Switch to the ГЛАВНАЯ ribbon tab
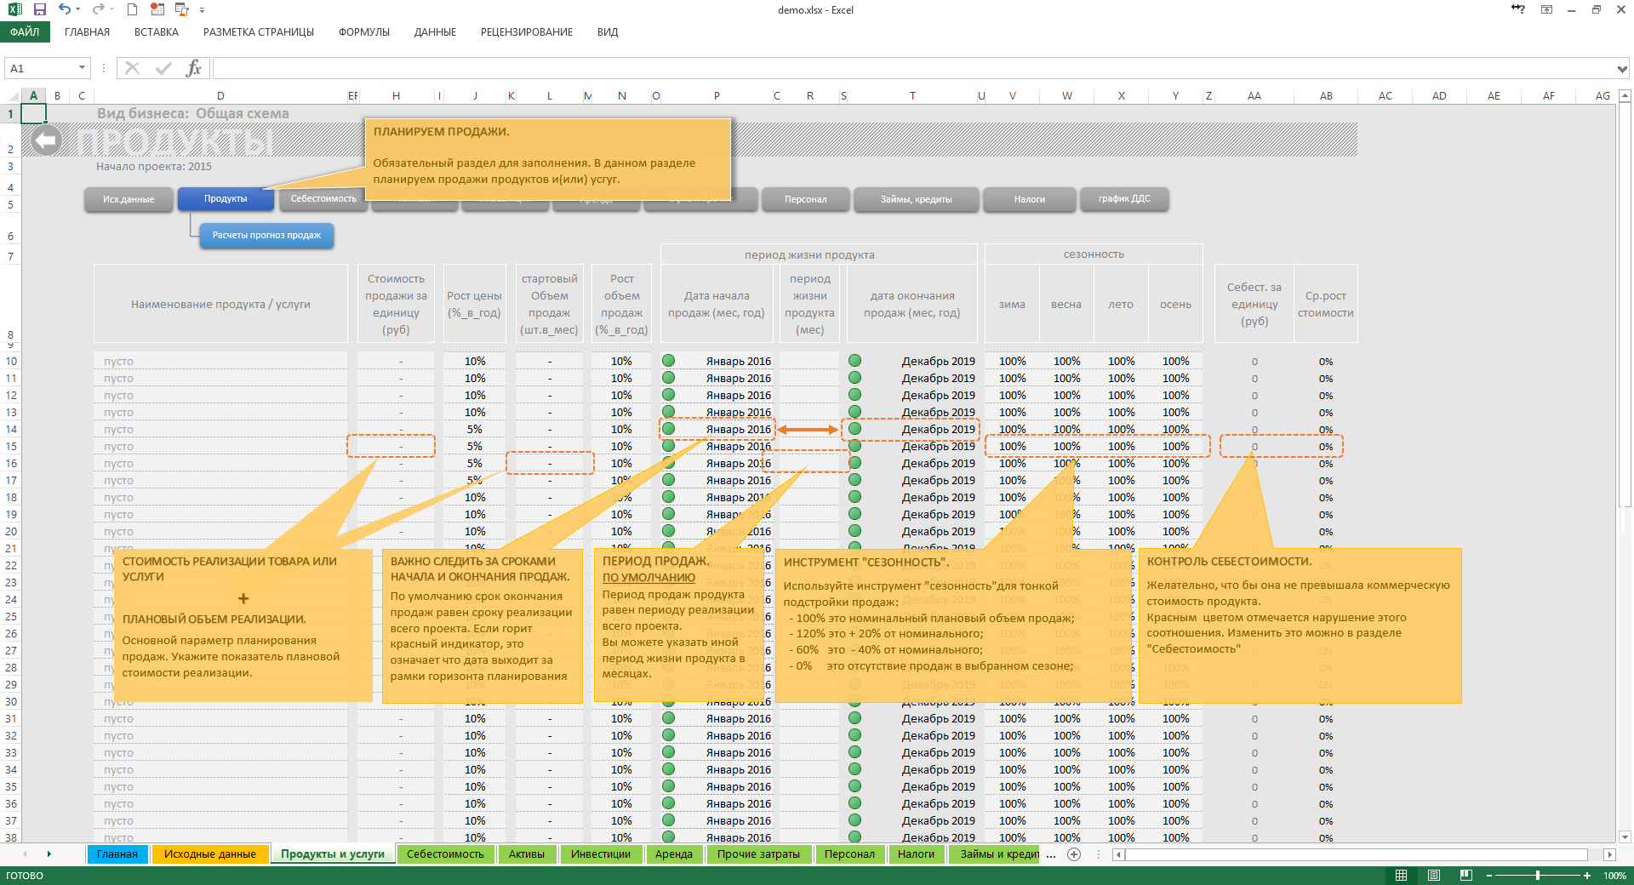 coord(87,32)
